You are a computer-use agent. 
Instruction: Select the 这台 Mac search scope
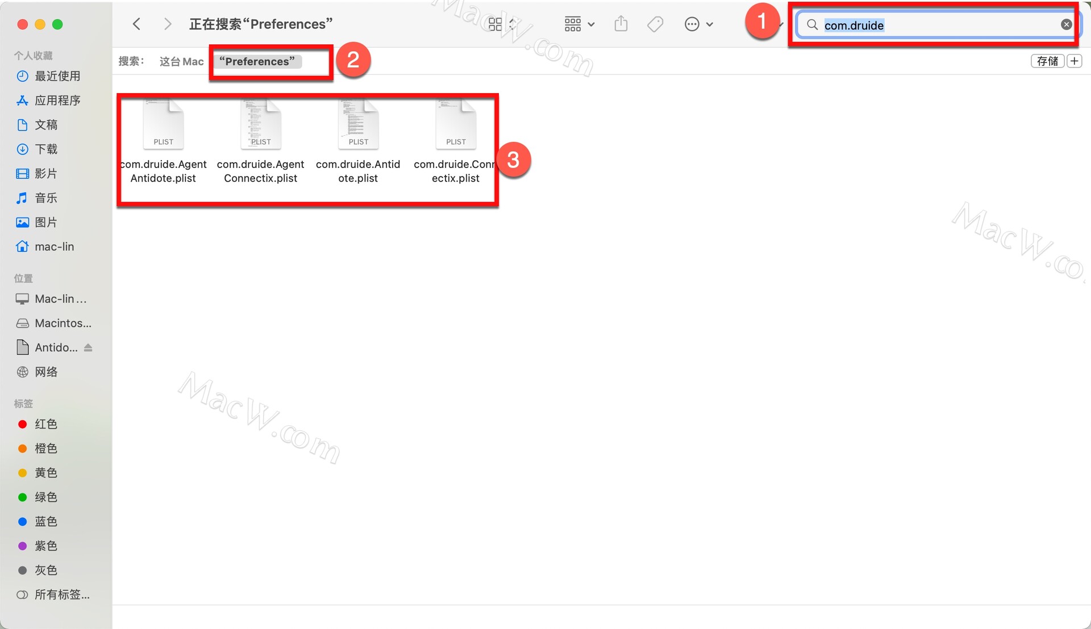coord(181,61)
